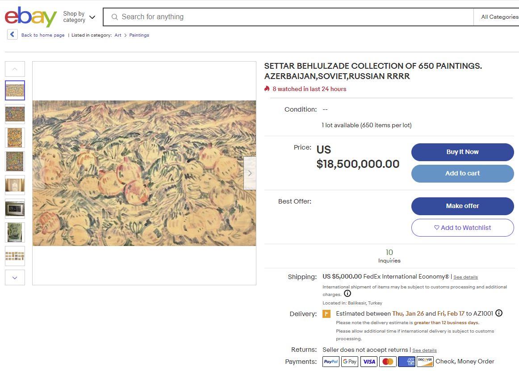Click the Make offer button
Viewport: 519px width, 371px height.
[462, 206]
